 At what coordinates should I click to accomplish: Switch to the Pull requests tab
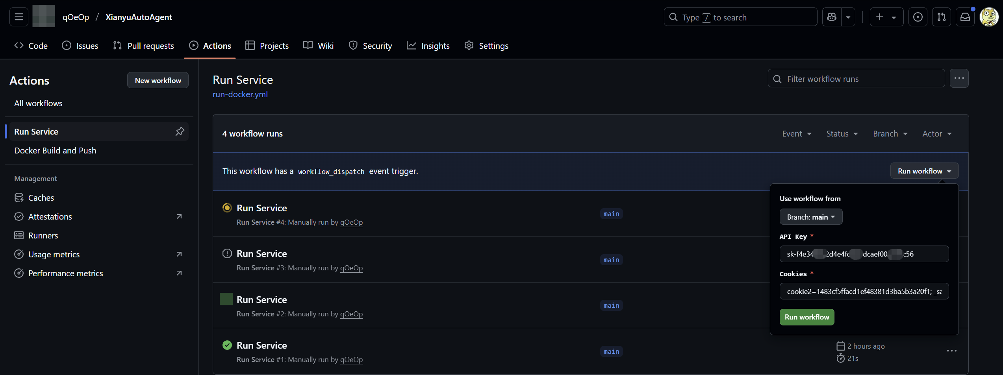click(143, 46)
